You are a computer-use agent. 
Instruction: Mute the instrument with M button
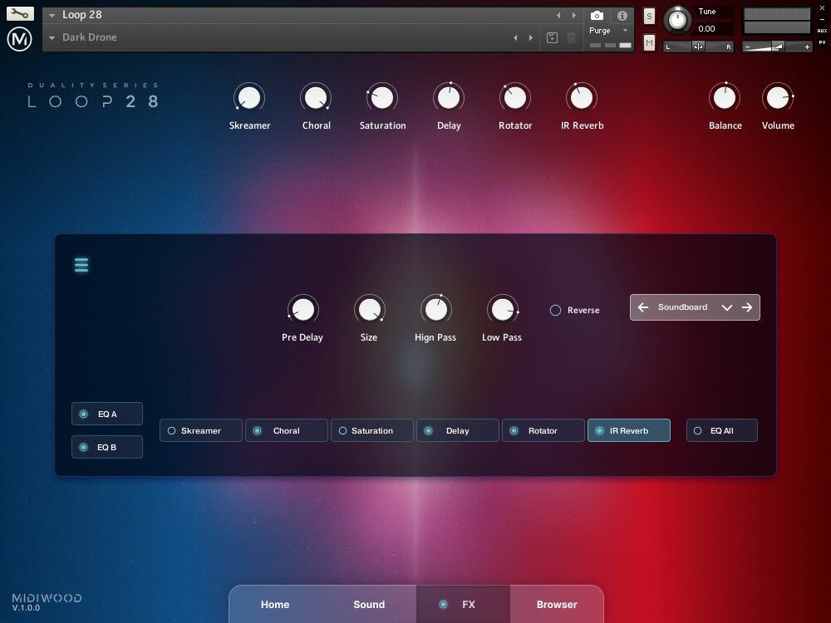pyautogui.click(x=649, y=42)
